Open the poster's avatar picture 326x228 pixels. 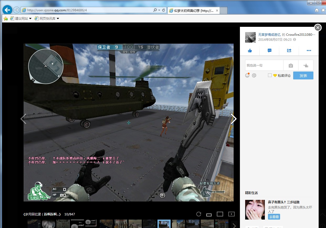pos(250,37)
